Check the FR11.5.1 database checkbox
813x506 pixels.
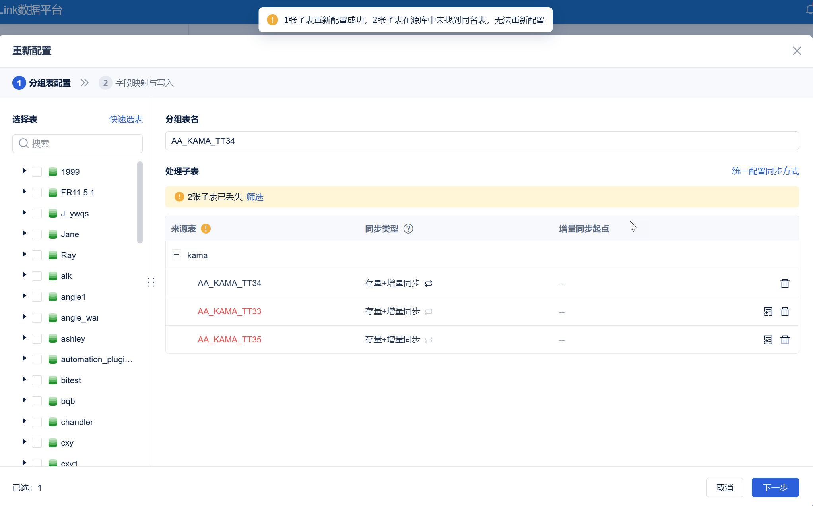[37, 193]
